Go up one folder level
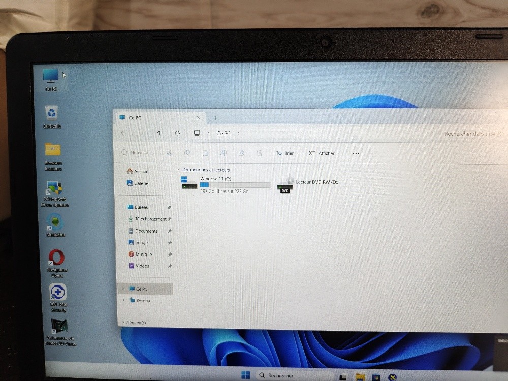This screenshot has height=381, width=508. [x=159, y=133]
